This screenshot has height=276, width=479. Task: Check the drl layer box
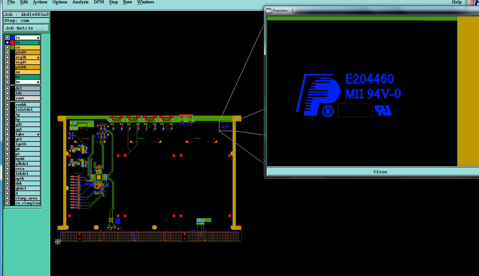7,88
